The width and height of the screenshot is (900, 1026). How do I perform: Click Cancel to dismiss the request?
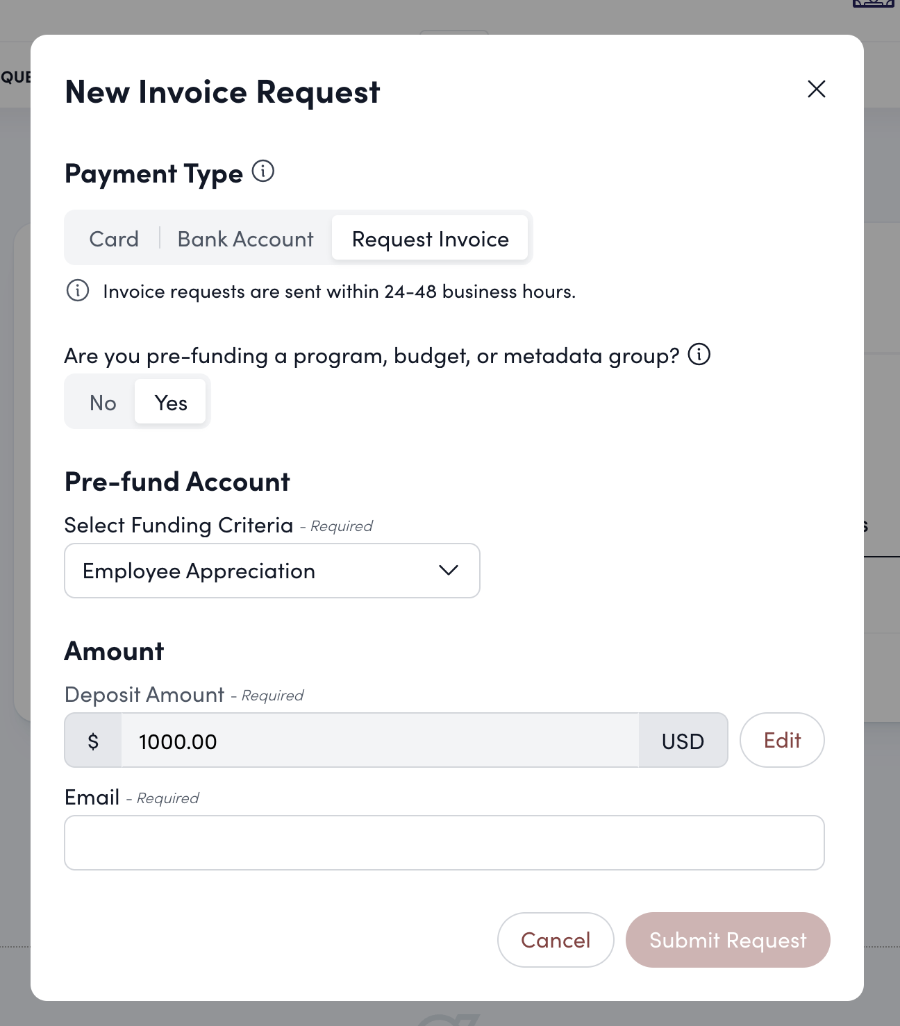click(555, 939)
